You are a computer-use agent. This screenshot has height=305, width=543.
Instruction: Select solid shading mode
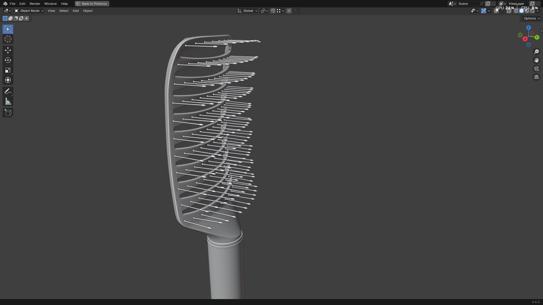tap(522, 11)
